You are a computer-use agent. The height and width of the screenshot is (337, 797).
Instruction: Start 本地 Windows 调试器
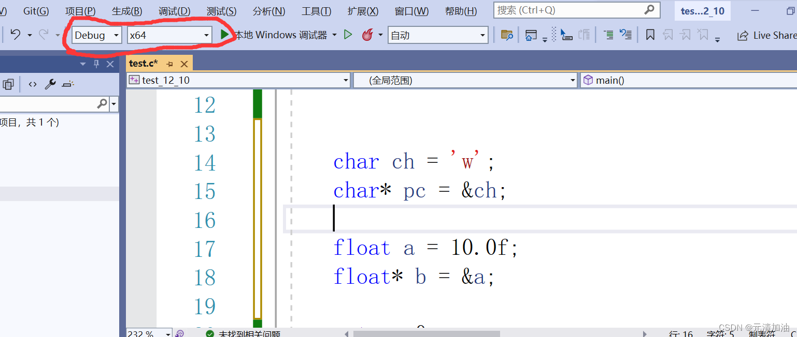tap(280, 35)
